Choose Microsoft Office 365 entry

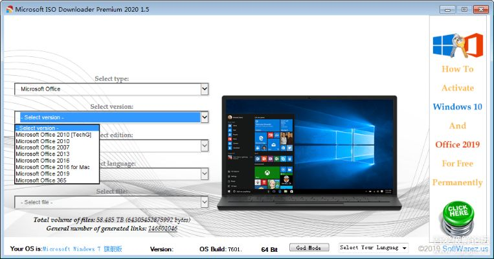pos(57,181)
